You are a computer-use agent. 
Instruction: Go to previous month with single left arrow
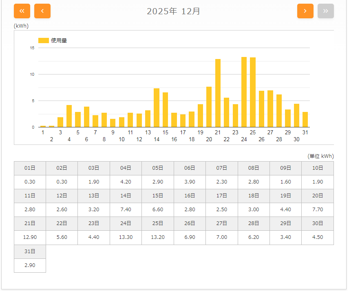[42, 11]
